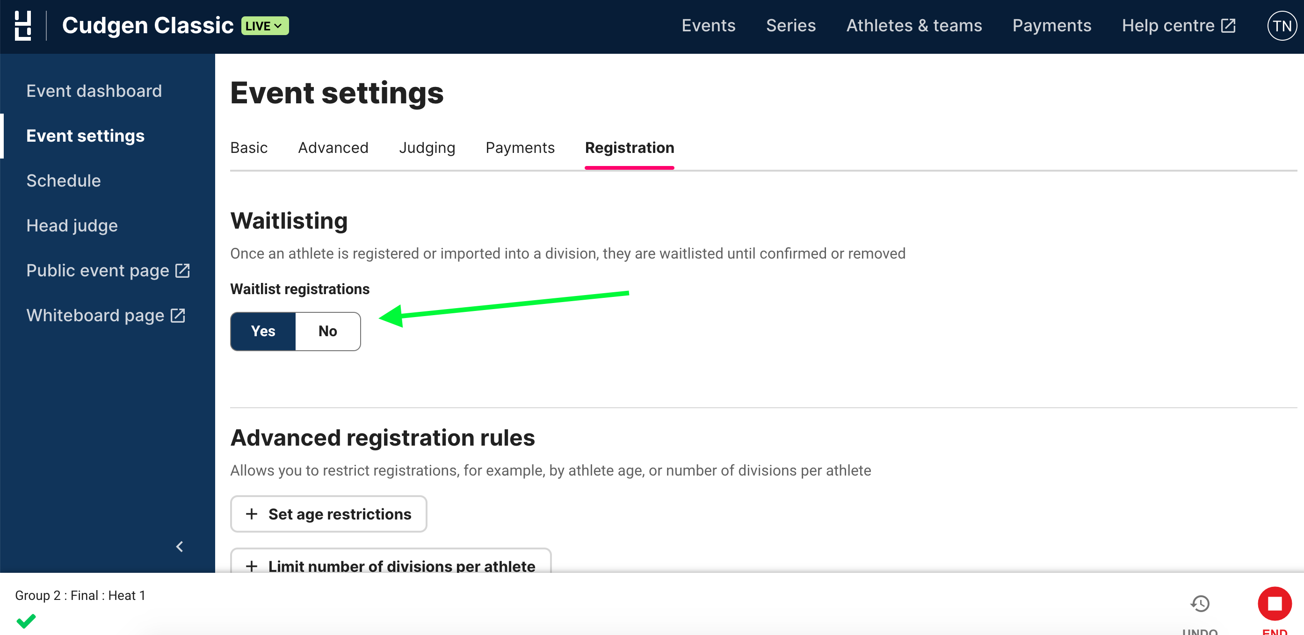The image size is (1304, 635).
Task: Open the Series menu
Action: click(x=791, y=25)
